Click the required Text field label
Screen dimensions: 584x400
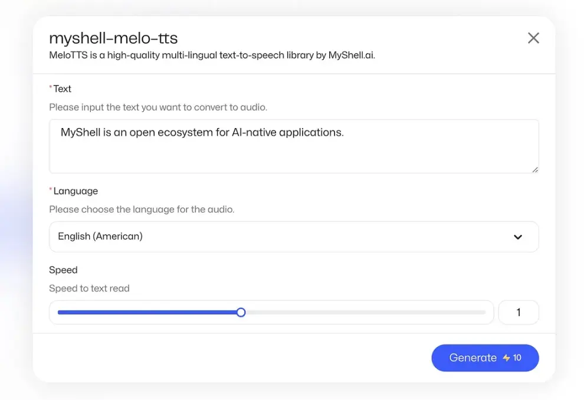[x=62, y=89]
